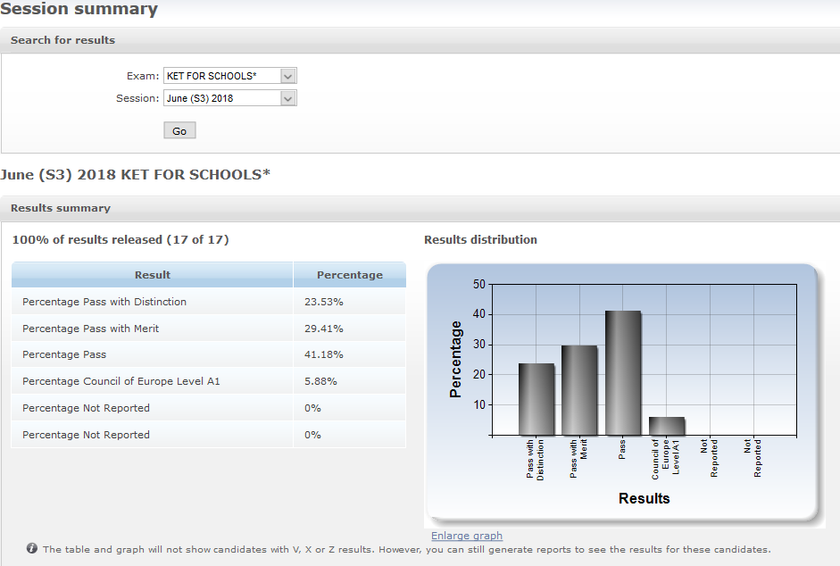Open the Exam dropdown showing KET FOR SCHOOLS*
The width and height of the screenshot is (840, 566).
[x=229, y=76]
